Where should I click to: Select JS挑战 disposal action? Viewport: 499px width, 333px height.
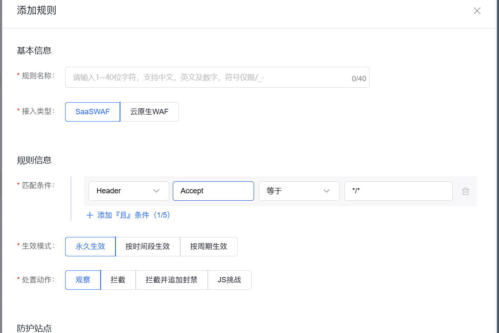click(230, 280)
